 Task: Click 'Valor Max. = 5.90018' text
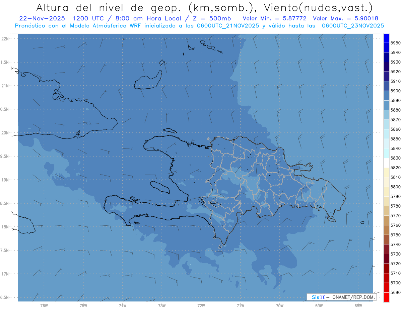pyautogui.click(x=345, y=18)
